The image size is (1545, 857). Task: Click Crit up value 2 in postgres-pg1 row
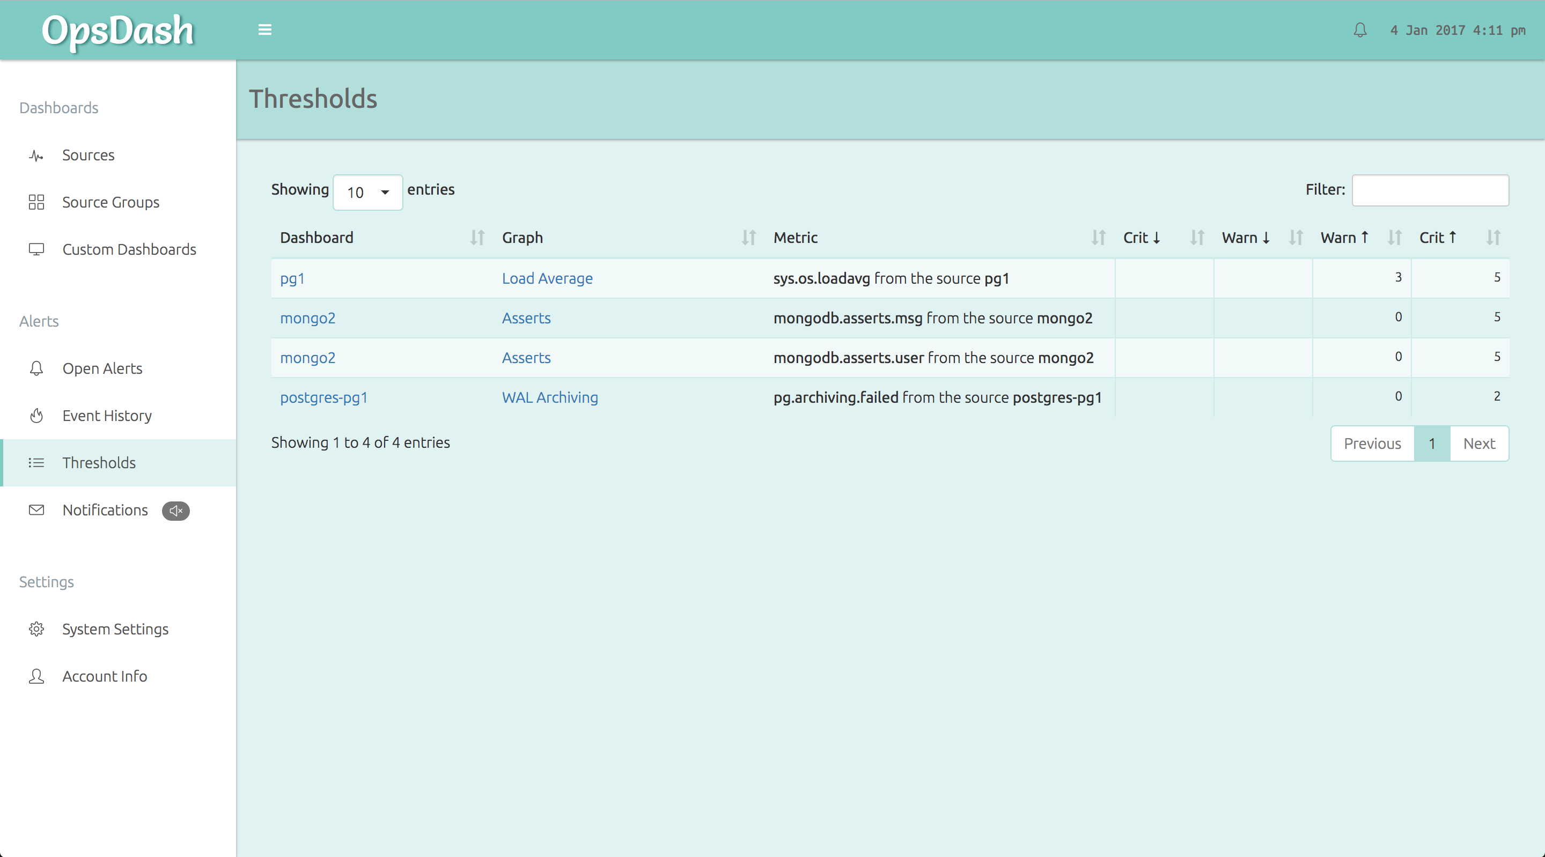point(1497,396)
